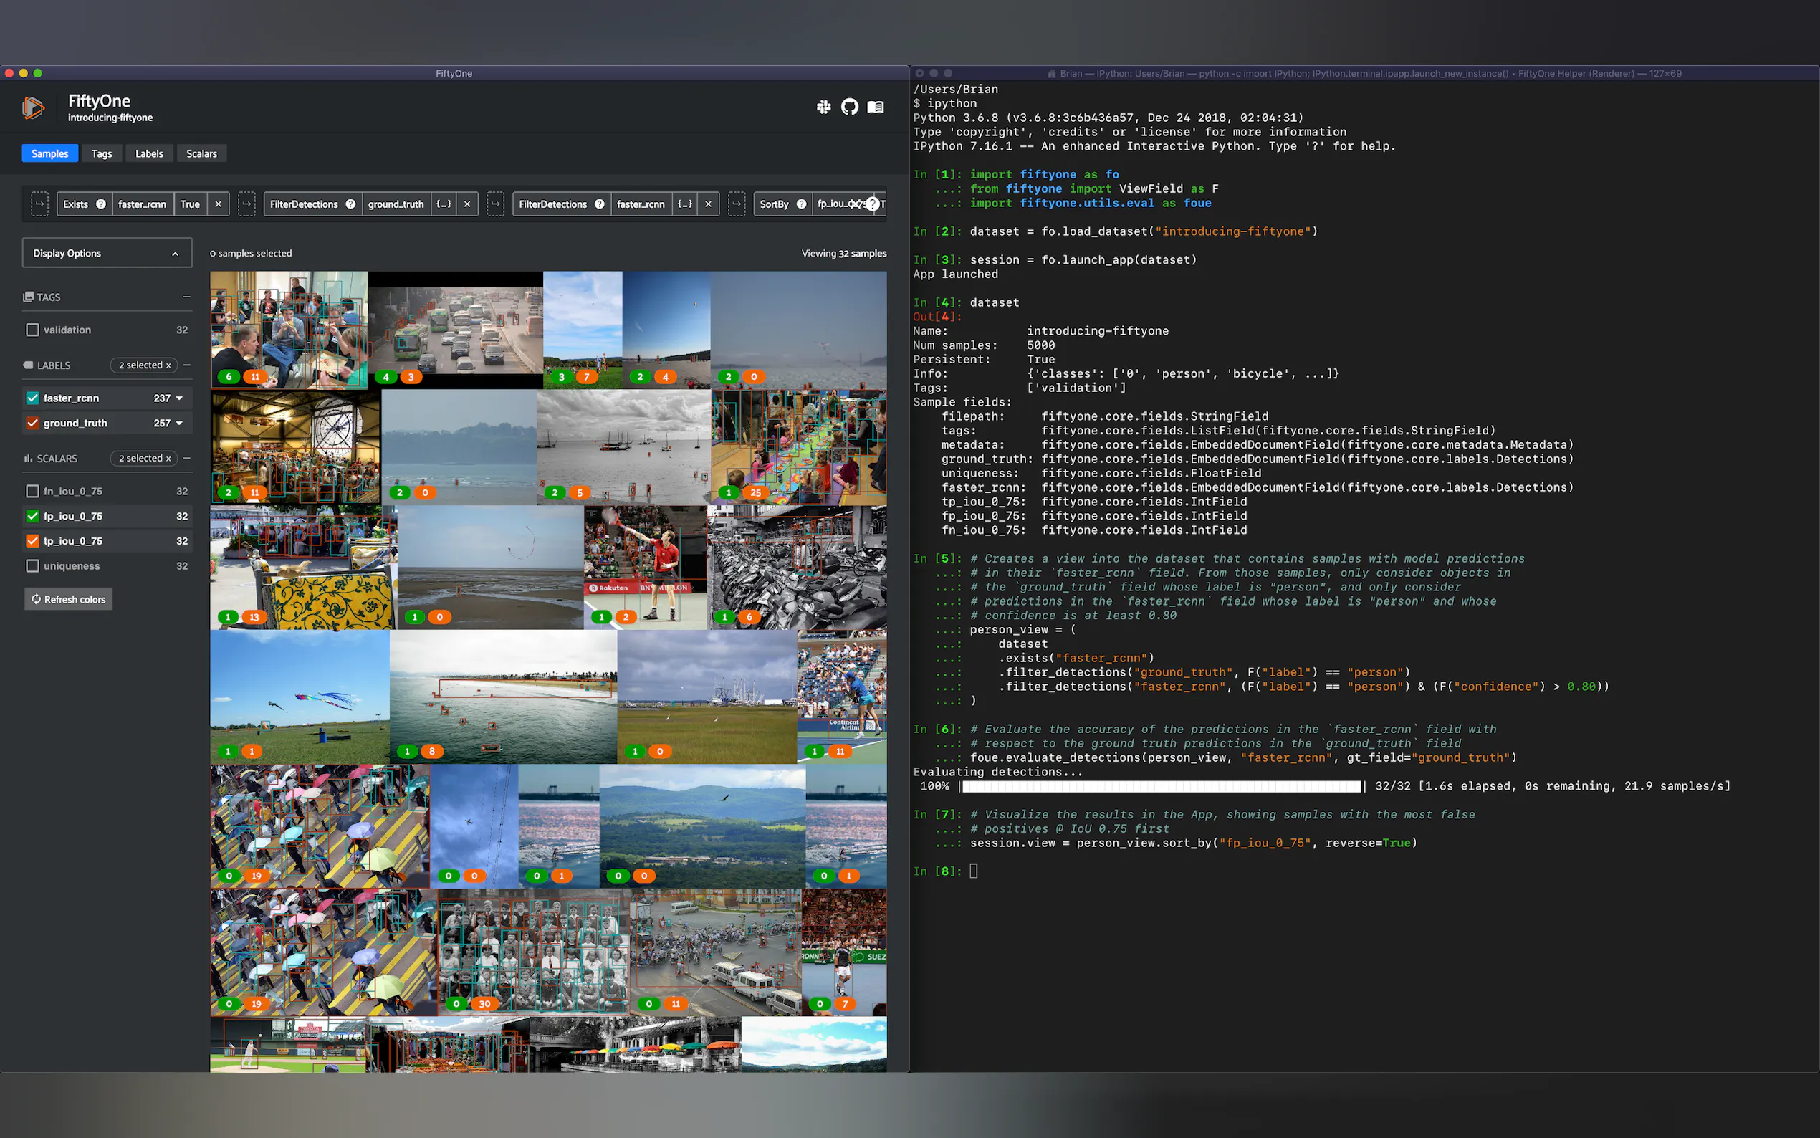Click the FiftyOne logo icon
Viewport: 1820px width, 1138px height.
(x=33, y=107)
